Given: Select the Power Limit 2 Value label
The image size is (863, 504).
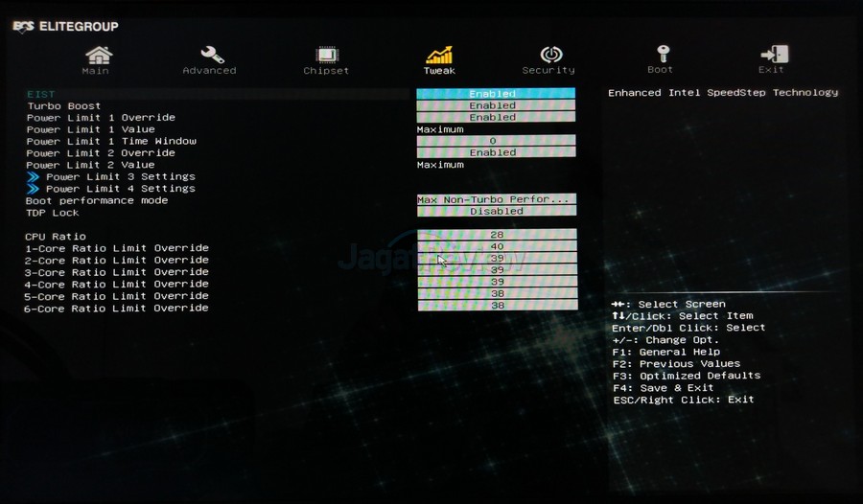Looking at the screenshot, I should (x=91, y=165).
